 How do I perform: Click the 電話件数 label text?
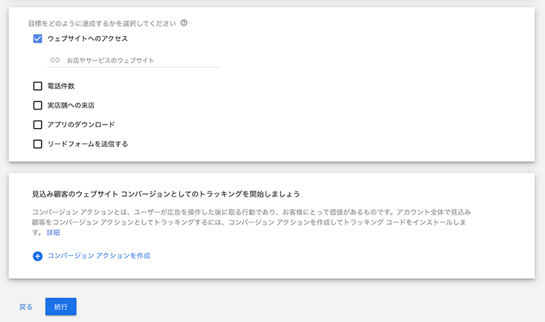pyautogui.click(x=61, y=86)
